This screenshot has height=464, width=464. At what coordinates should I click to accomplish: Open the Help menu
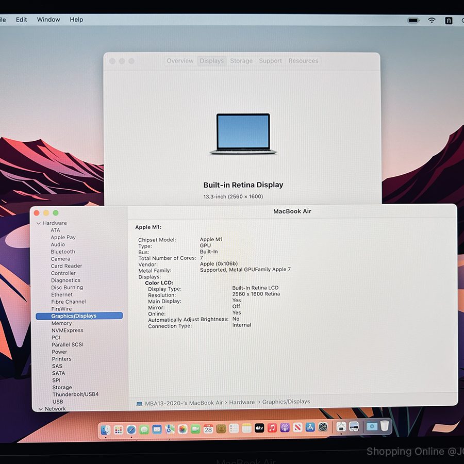pos(76,20)
